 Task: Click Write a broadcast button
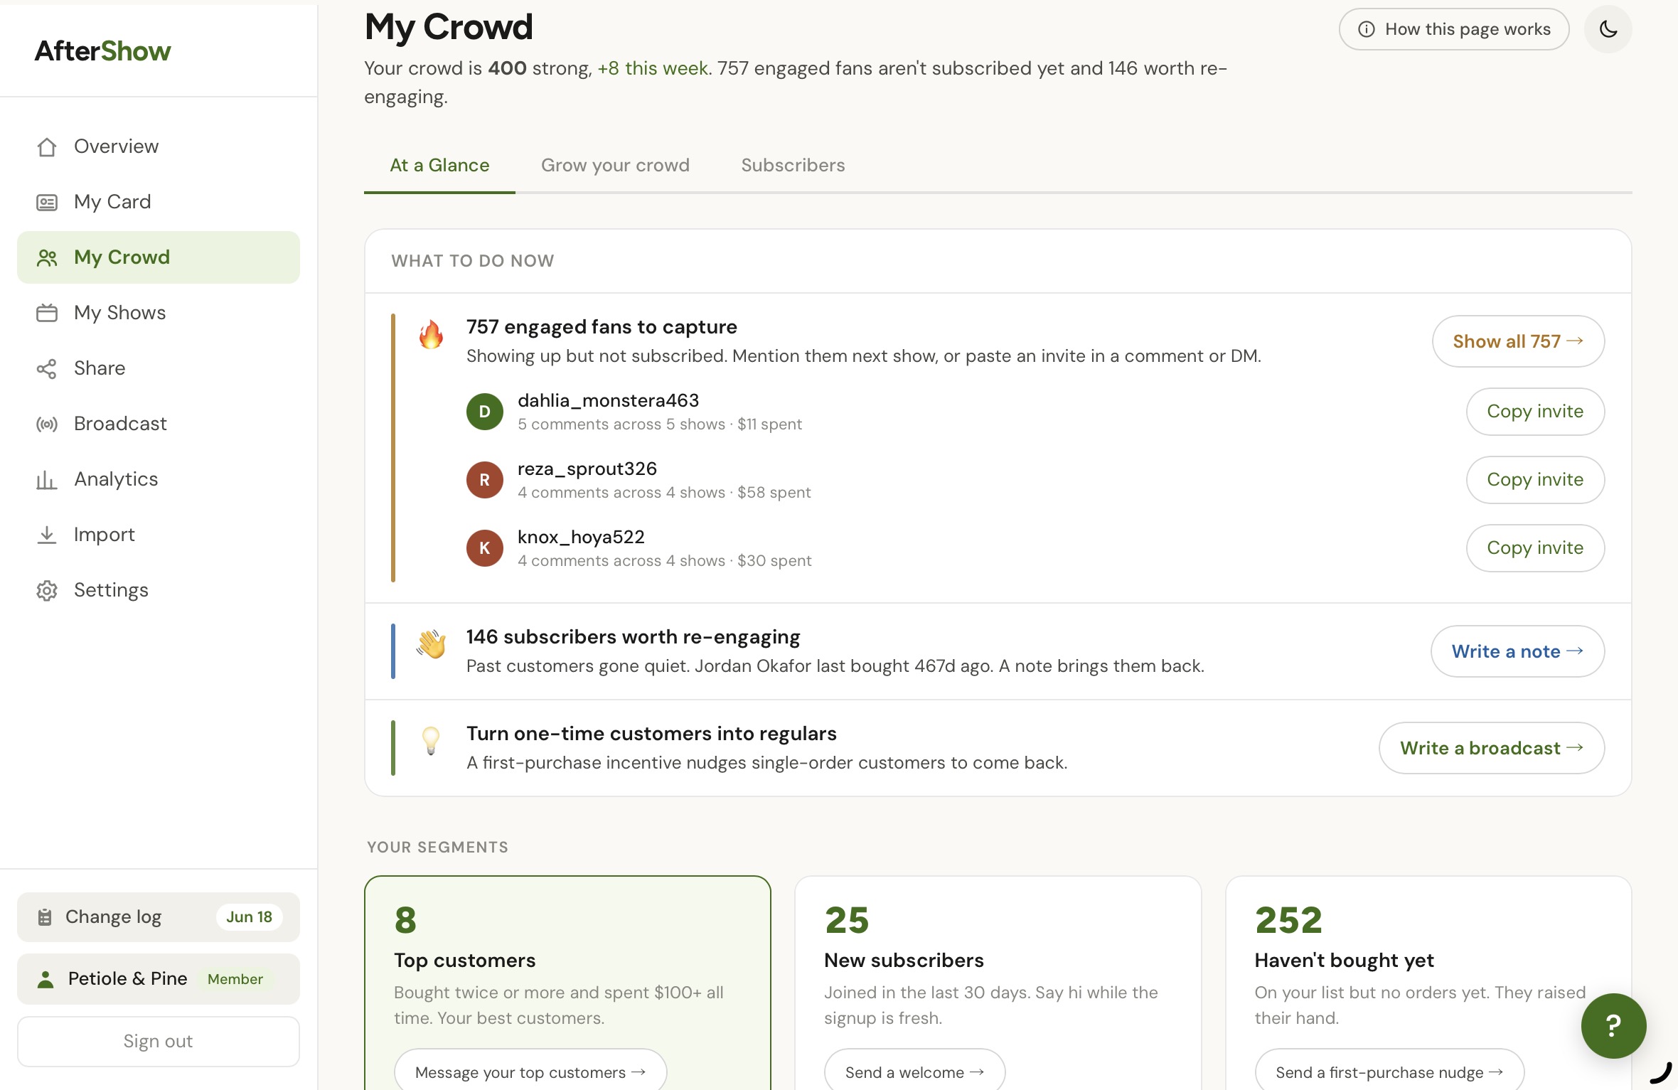[1492, 748]
